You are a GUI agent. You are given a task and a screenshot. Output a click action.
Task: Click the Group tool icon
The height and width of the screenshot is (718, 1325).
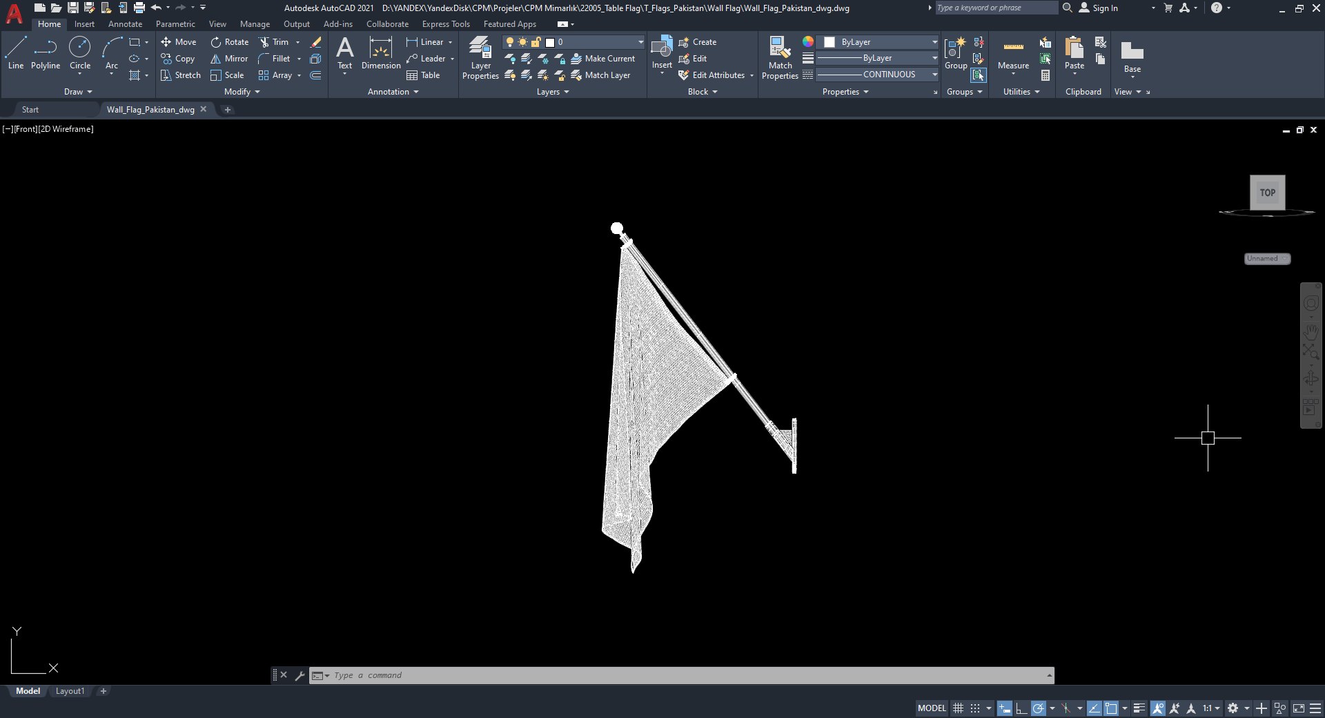[x=956, y=53]
